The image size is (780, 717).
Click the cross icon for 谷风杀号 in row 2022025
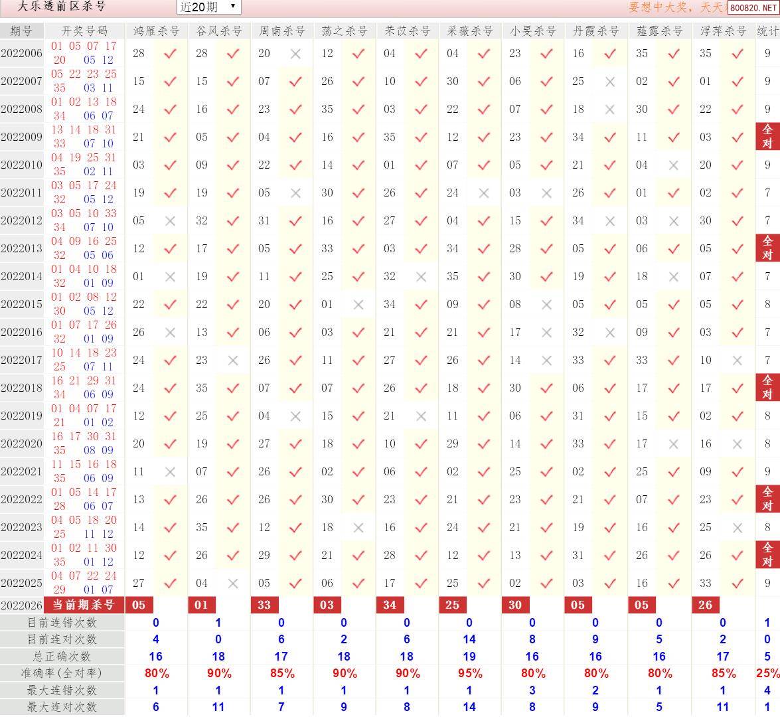tap(233, 584)
